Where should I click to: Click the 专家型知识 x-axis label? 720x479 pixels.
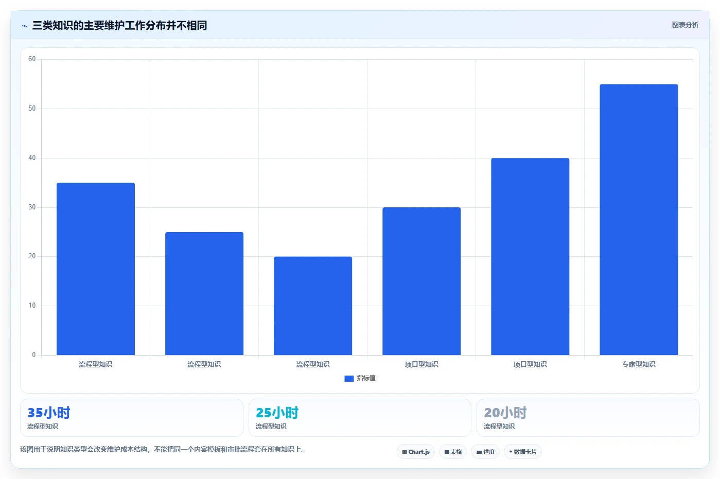click(x=639, y=364)
